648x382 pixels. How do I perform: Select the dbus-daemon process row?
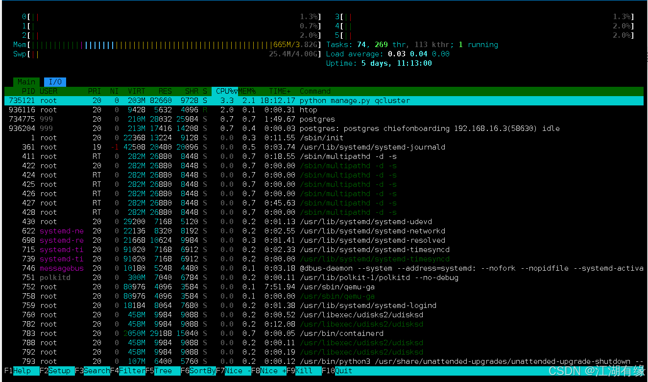324,268
